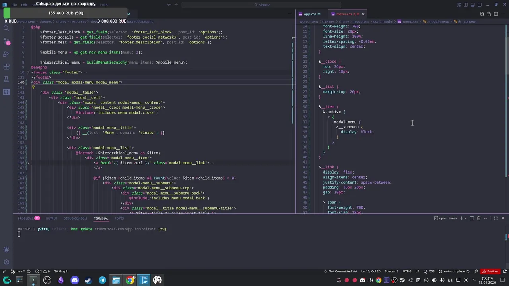Close the menu.css tab
This screenshot has width=509, height=286.
363,14
